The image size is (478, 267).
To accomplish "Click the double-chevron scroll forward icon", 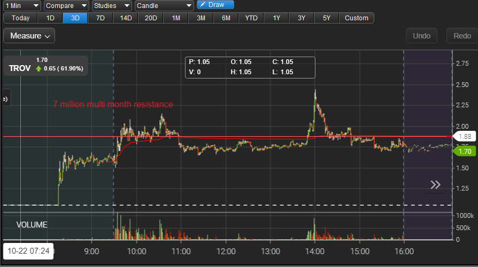I will (435, 184).
